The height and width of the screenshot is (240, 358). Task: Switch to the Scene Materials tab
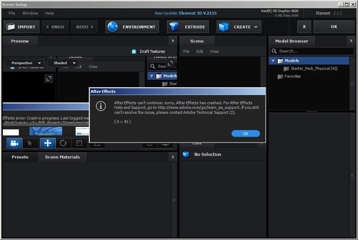pyautogui.click(x=63, y=157)
